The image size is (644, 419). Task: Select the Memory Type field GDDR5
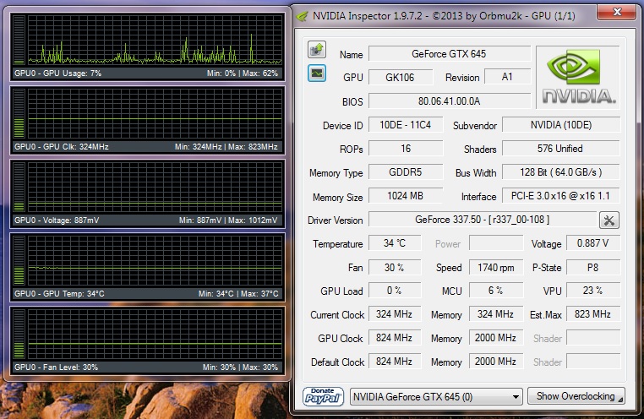tap(406, 172)
